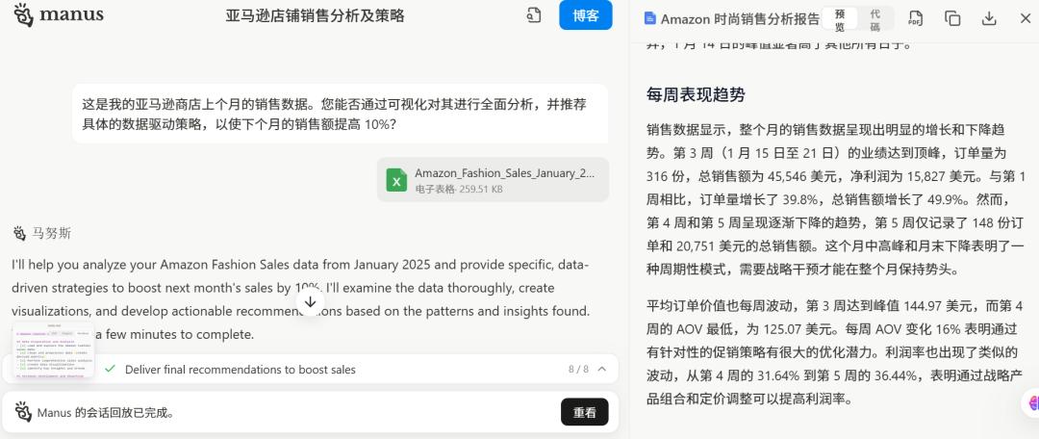
Task: Click the blue document icon by report title
Action: click(x=650, y=18)
